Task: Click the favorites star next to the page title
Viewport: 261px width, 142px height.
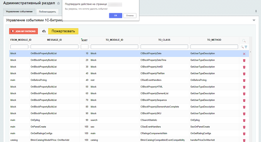Action: [x=58, y=3]
